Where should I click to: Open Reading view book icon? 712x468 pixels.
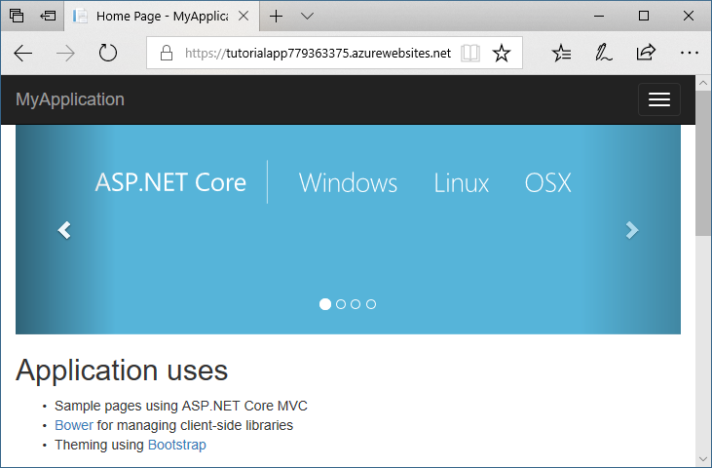(470, 53)
